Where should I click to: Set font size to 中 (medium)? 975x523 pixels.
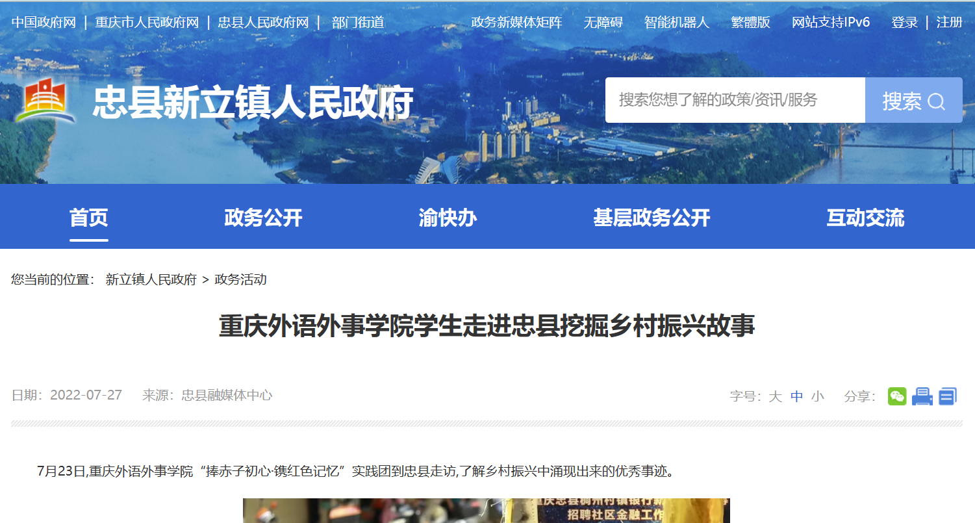pos(796,396)
